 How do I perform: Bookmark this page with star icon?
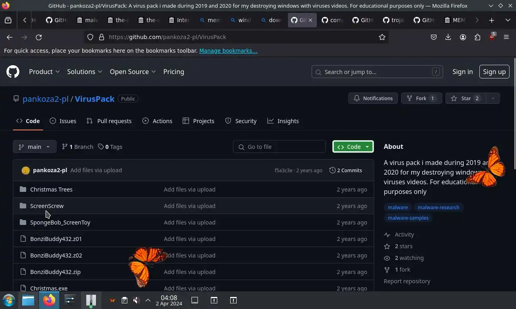382,37
